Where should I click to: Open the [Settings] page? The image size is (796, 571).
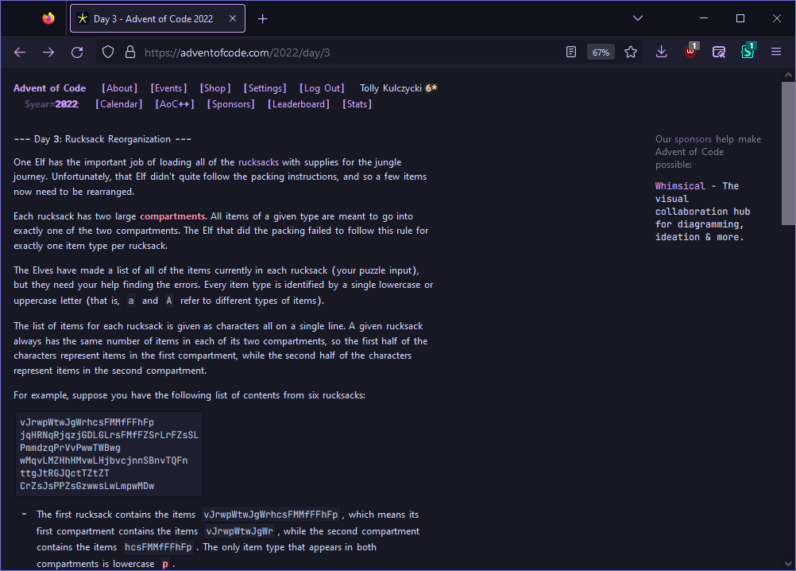(265, 87)
